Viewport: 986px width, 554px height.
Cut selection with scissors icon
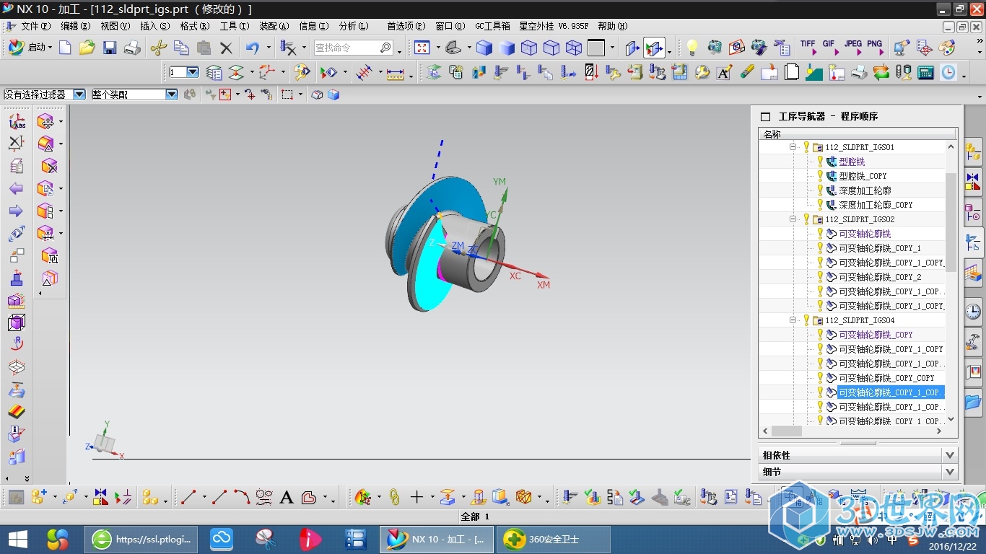point(159,48)
